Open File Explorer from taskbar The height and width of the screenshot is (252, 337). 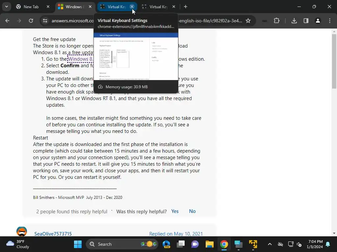(209, 244)
